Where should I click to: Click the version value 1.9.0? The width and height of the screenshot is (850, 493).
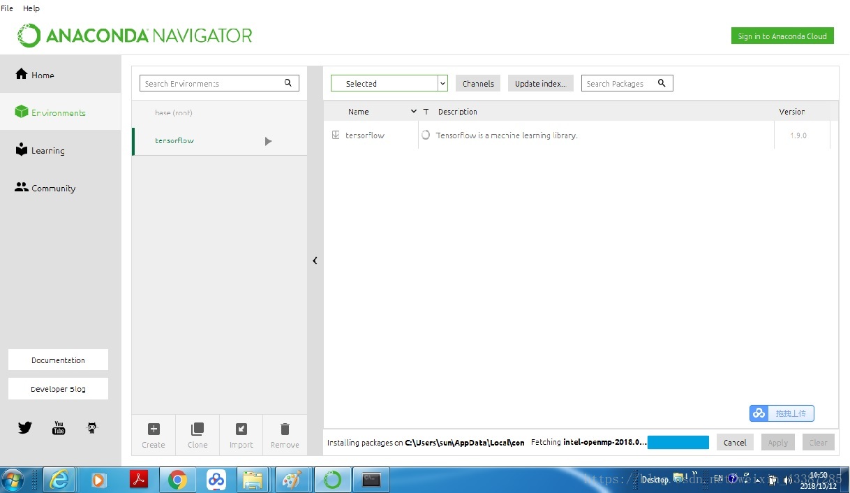tap(798, 135)
